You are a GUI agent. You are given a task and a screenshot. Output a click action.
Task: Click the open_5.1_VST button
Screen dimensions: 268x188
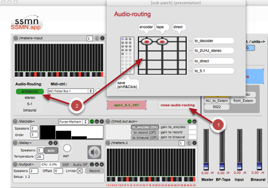[126, 105]
